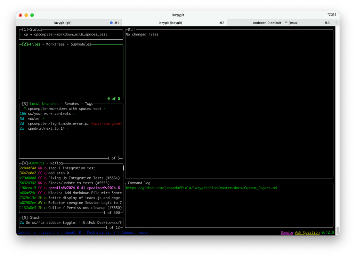Image resolution: width=356 pixels, height=257 pixels.
Task: Click the checkmark next to master branch
Action: click(x=43, y=119)
